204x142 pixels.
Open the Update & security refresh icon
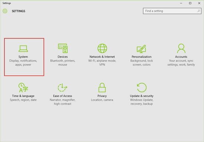coord(142,87)
